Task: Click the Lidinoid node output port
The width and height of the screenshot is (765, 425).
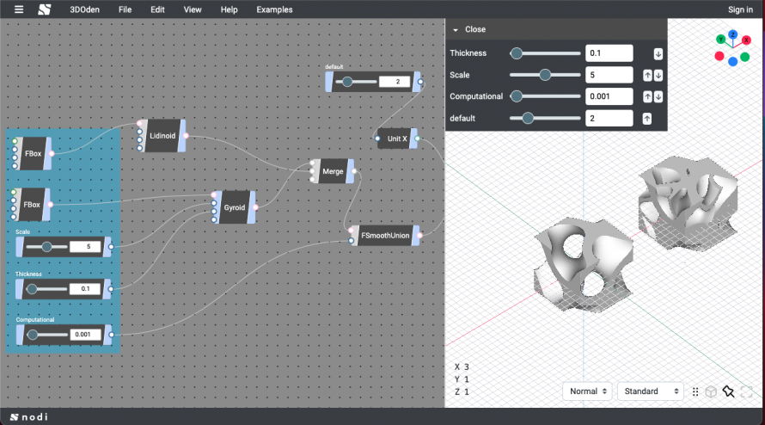Action: (x=186, y=136)
